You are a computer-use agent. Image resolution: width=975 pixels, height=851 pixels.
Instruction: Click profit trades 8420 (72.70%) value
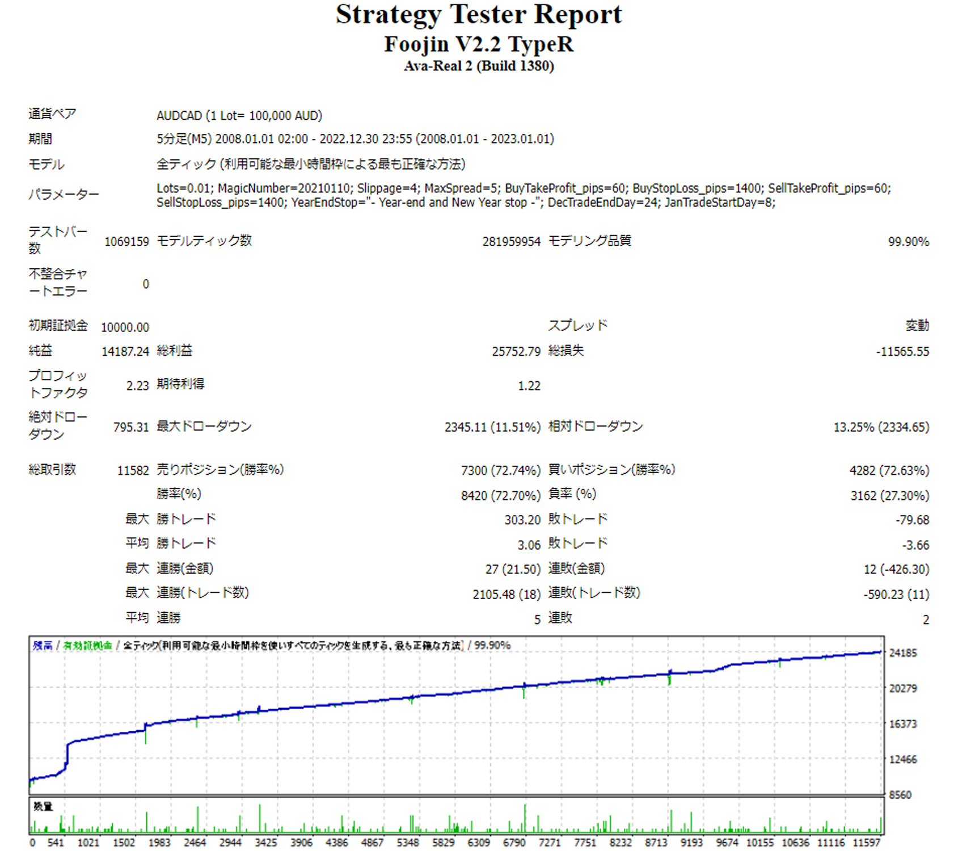point(500,496)
